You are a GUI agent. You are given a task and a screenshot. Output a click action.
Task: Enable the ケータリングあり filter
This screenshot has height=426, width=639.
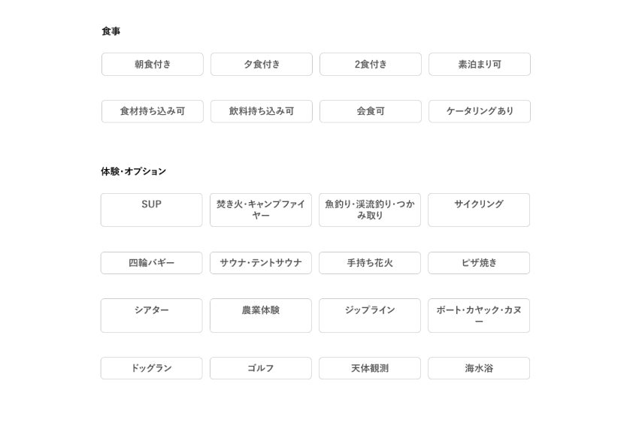point(480,111)
